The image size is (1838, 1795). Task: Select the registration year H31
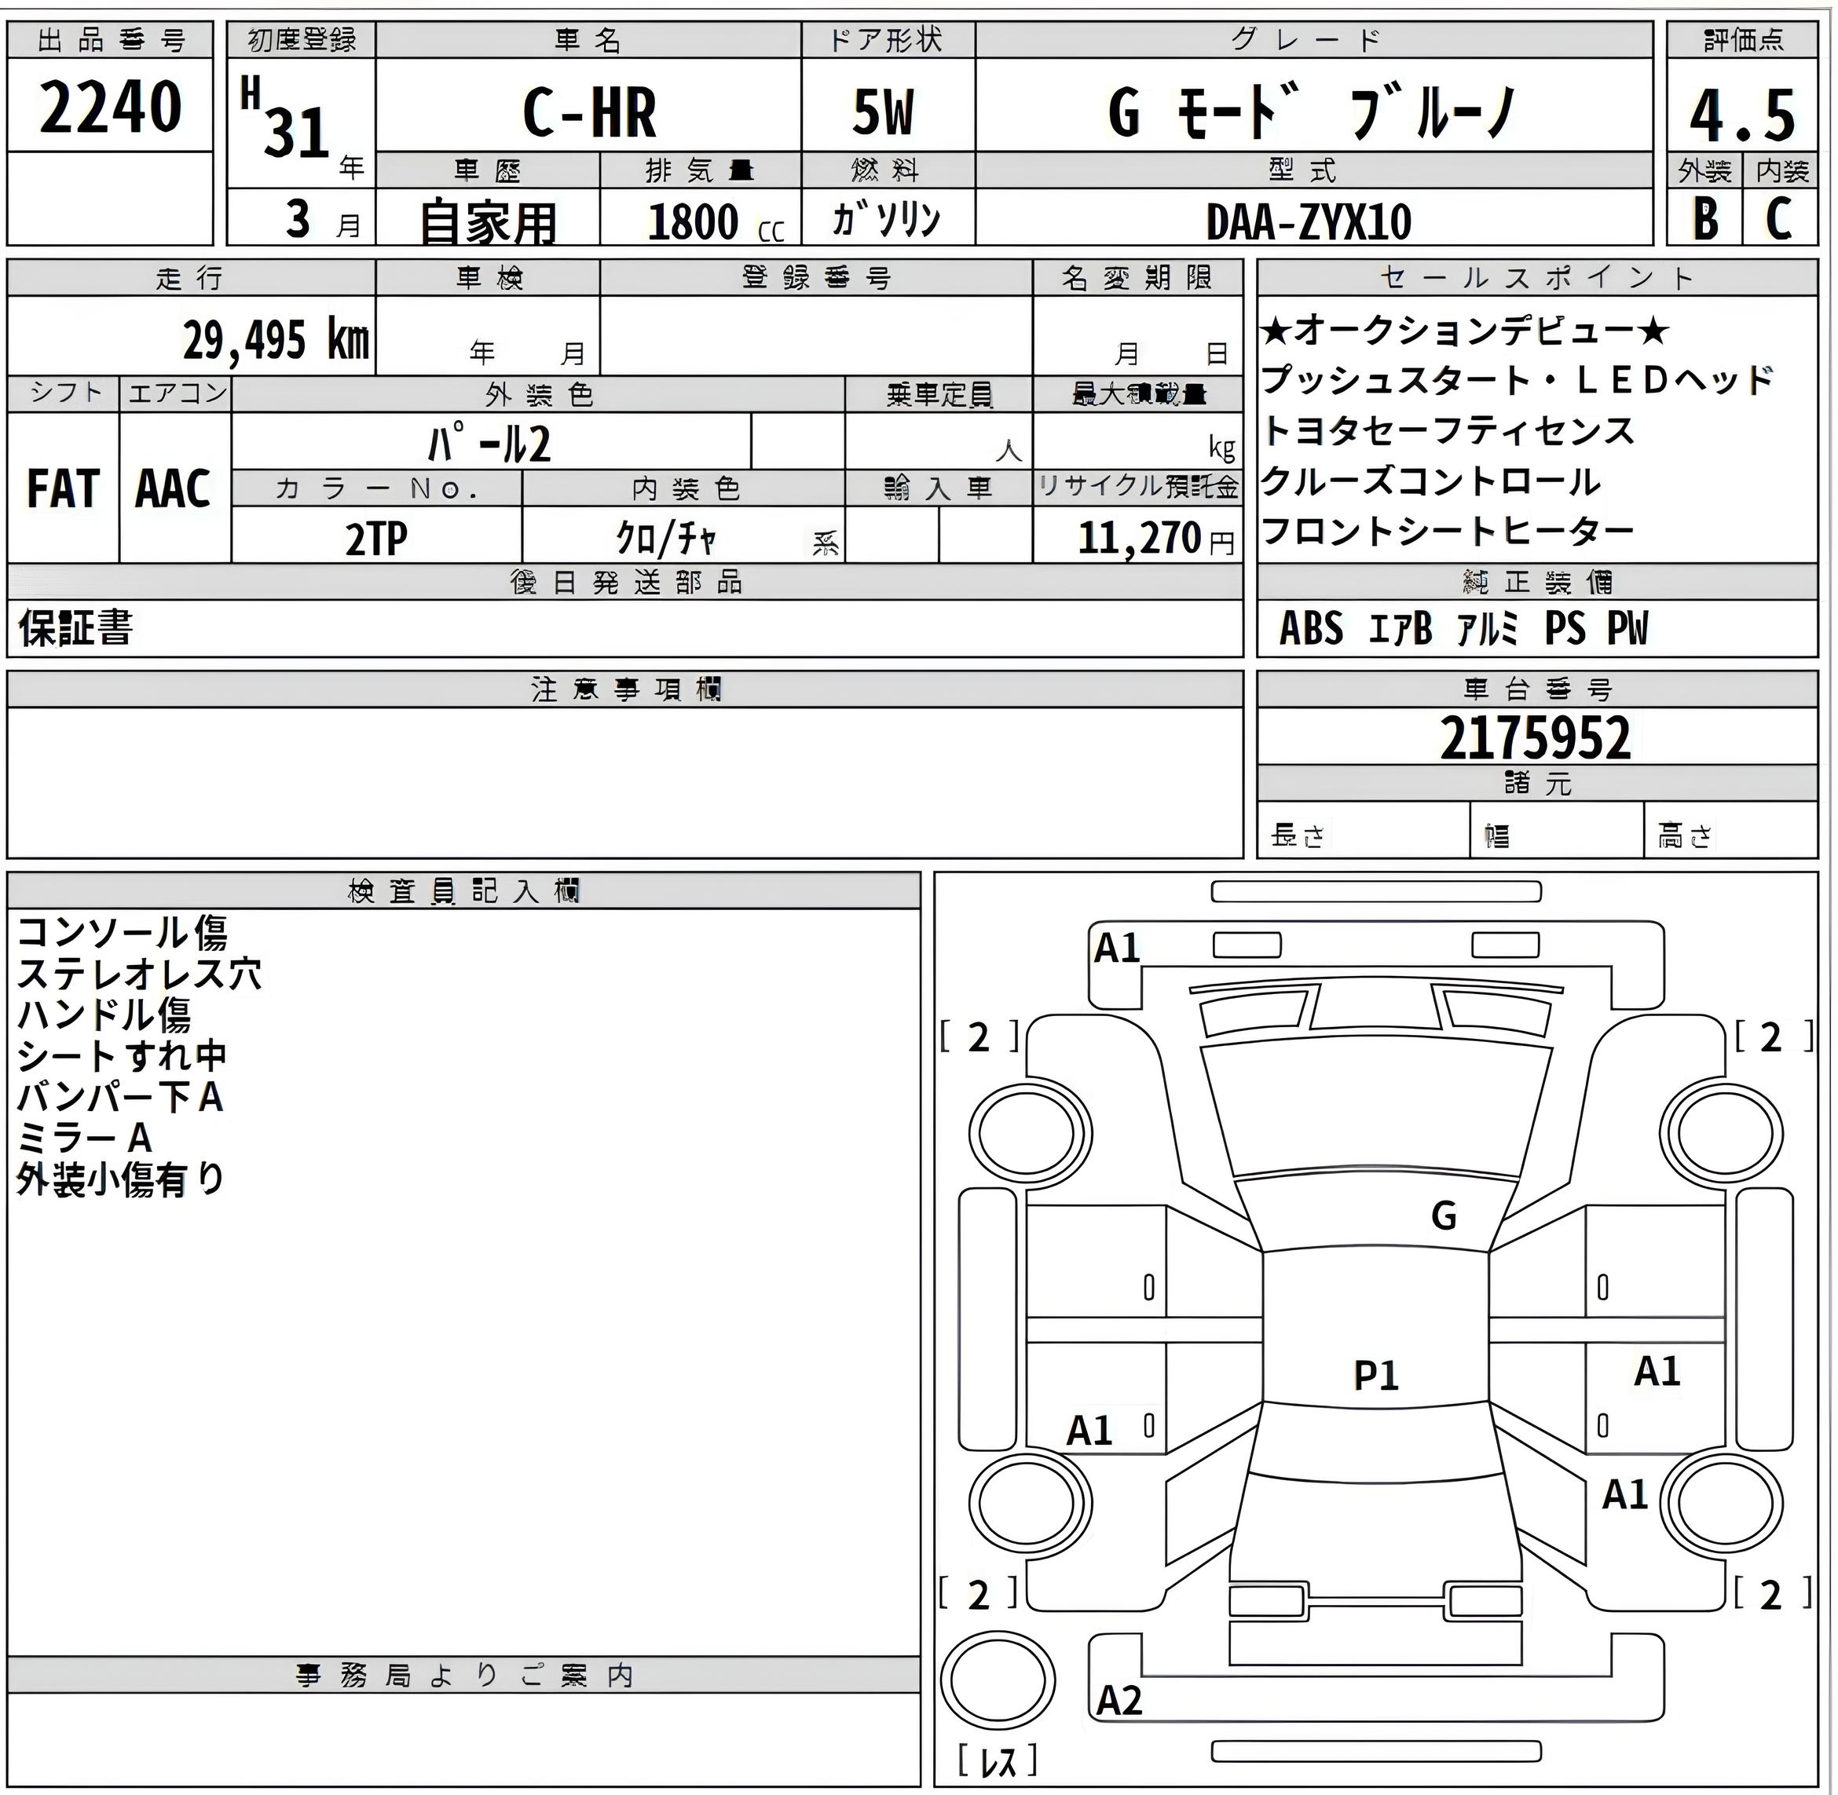pyautogui.click(x=286, y=119)
